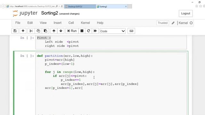Rename notebook by clicking Sorting2 title
The image size is (205, 115).
point(49,13)
